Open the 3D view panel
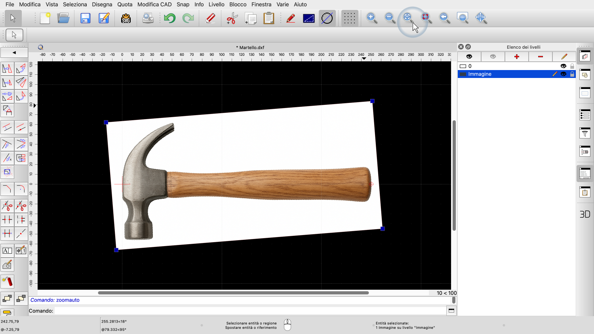 point(585,214)
